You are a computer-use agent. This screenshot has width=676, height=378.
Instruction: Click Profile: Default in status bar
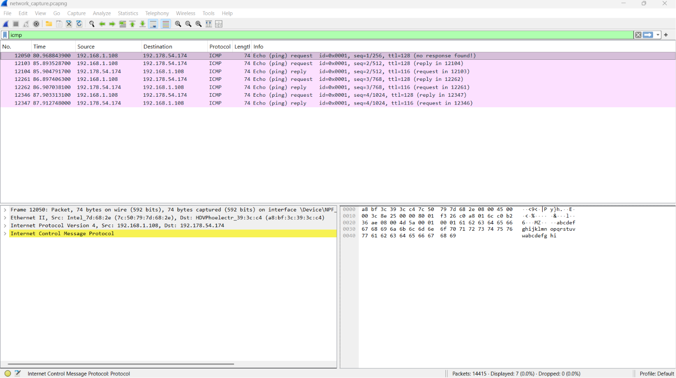(657, 374)
